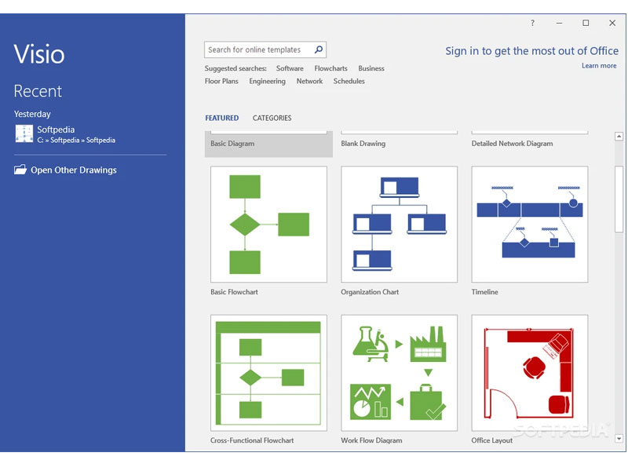
Task: Click the C: » Softpedia » Softpedia path
Action: (76, 141)
